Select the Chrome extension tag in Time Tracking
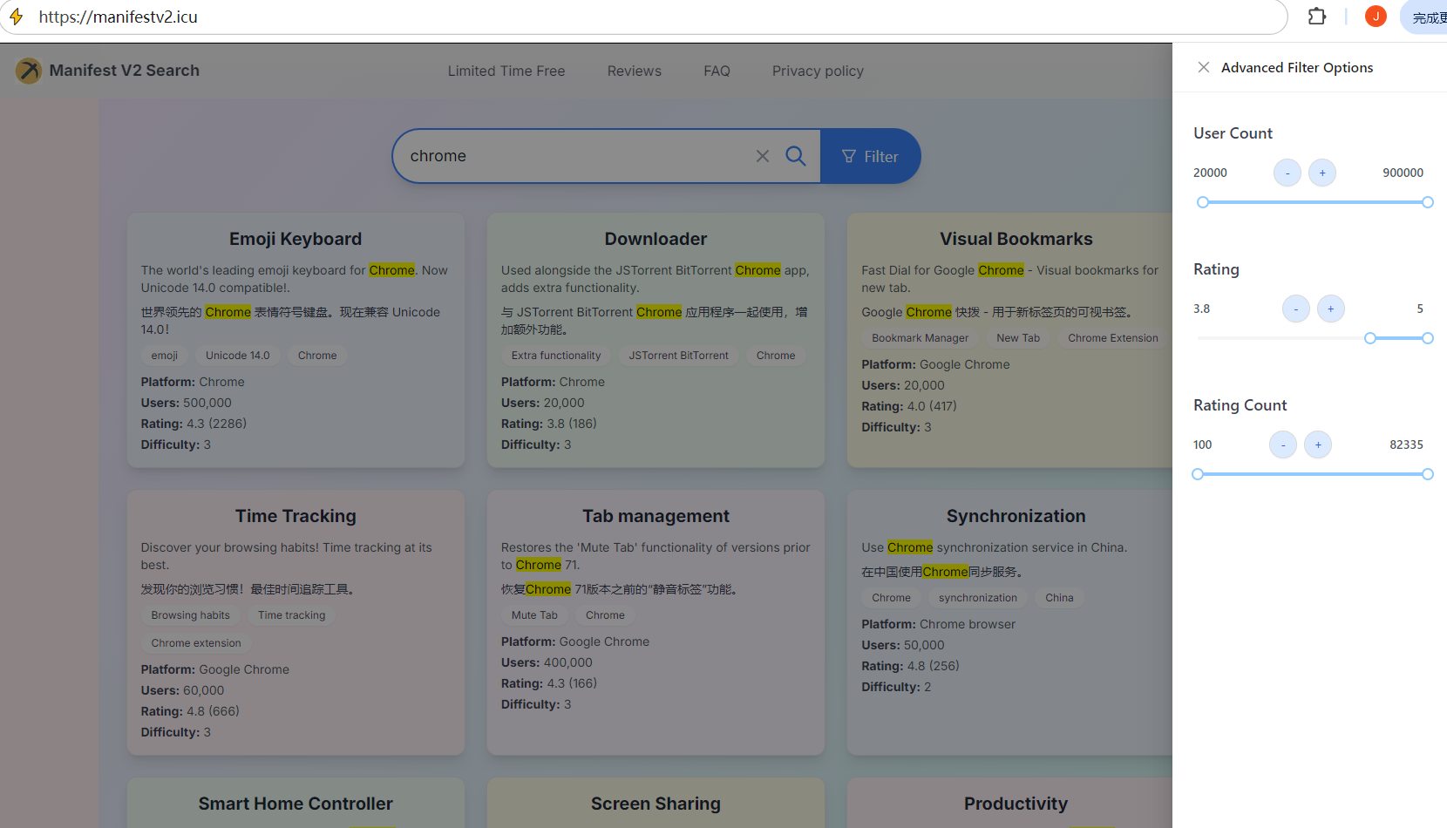This screenshot has width=1447, height=828. coord(196,643)
